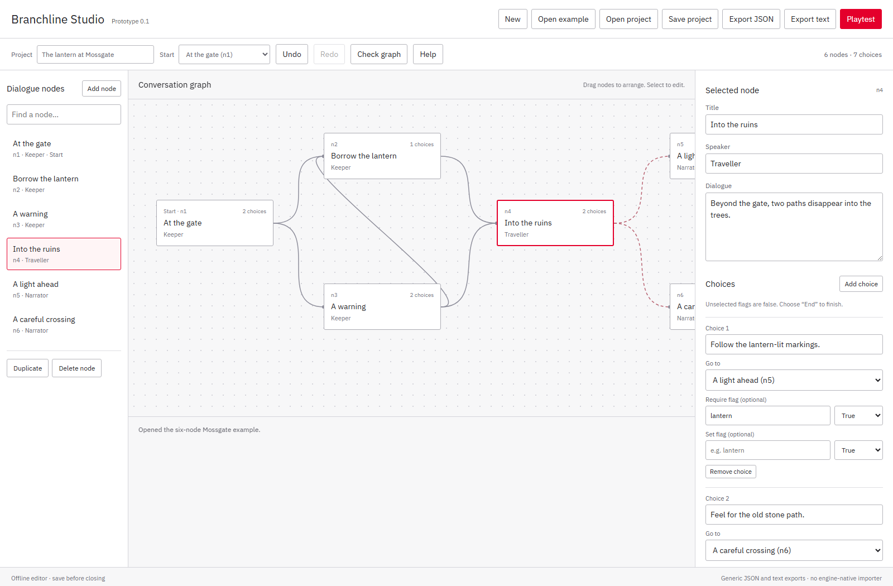Viewport: 893px width, 586px height.
Task: Select A warning in node list
Action: tap(64, 219)
